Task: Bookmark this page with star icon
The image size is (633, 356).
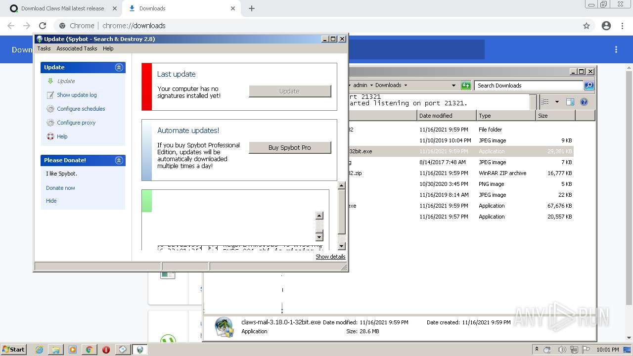Action: (x=587, y=26)
